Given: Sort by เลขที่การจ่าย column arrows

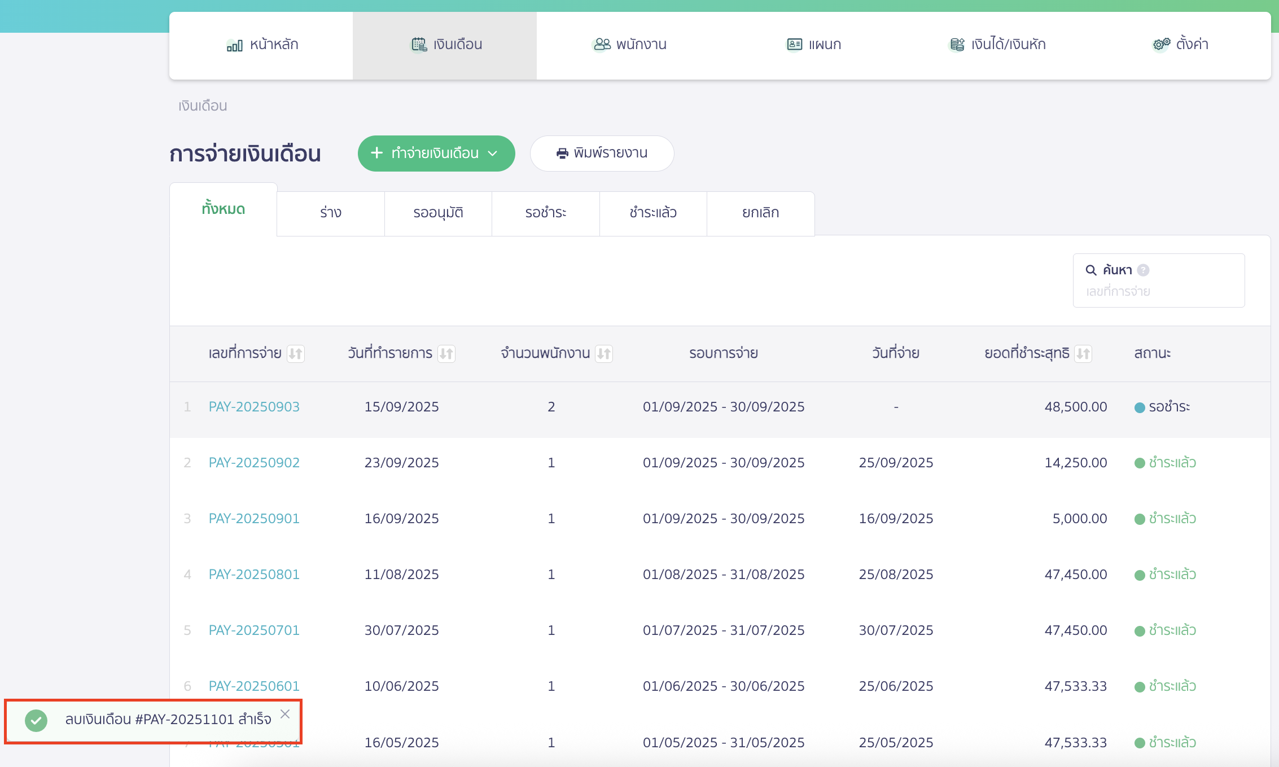Looking at the screenshot, I should pos(295,354).
